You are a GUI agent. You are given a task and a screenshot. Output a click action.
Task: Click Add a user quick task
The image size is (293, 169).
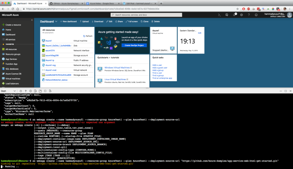click(157, 65)
